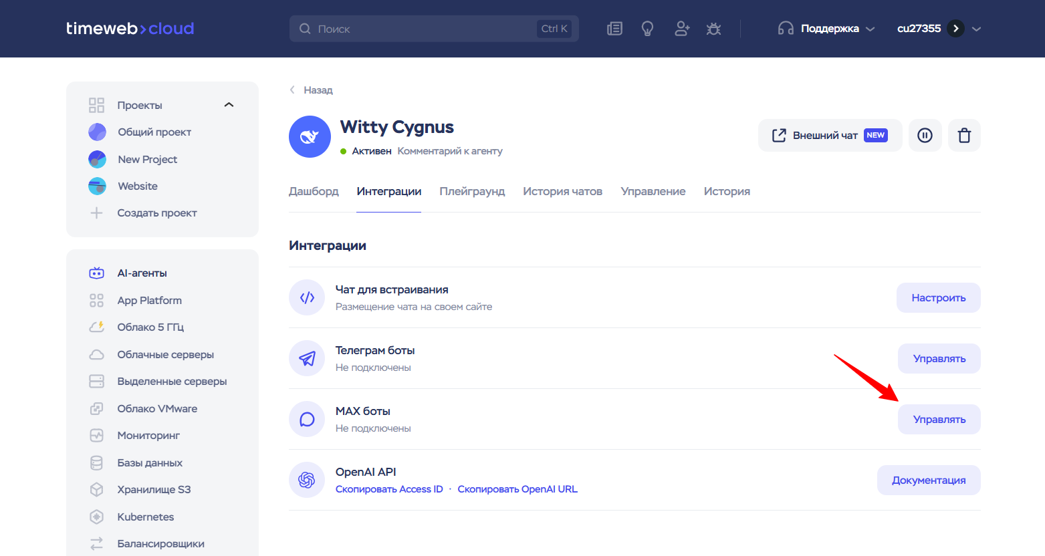Click the MAX bots chat bubble icon
This screenshot has width=1045, height=556.
click(x=307, y=419)
